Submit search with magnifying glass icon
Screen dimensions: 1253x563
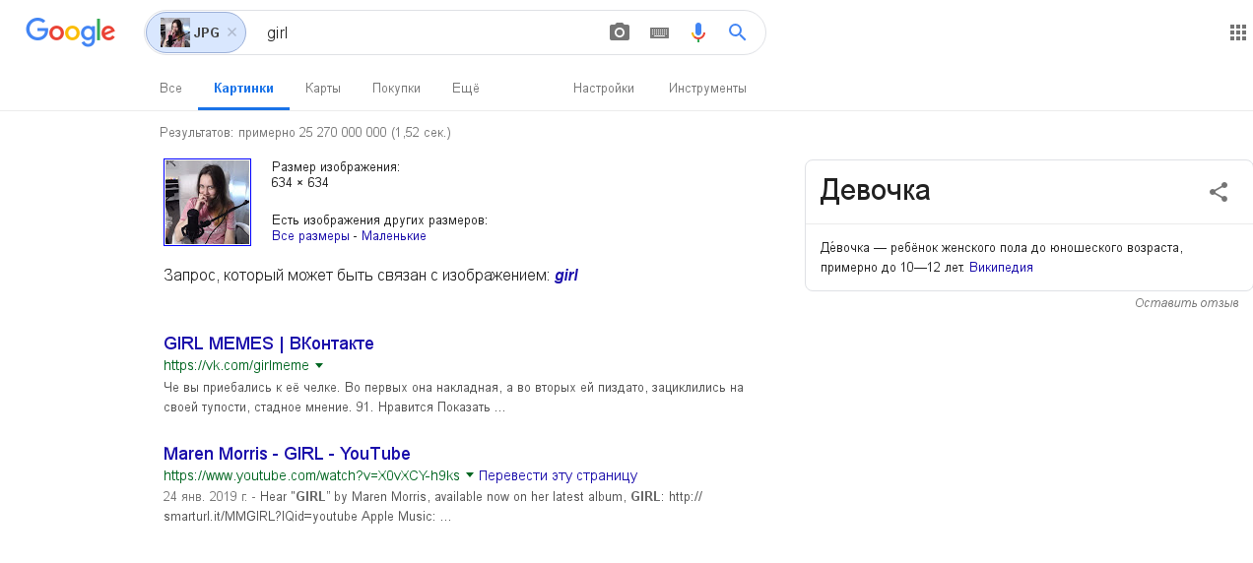(738, 32)
